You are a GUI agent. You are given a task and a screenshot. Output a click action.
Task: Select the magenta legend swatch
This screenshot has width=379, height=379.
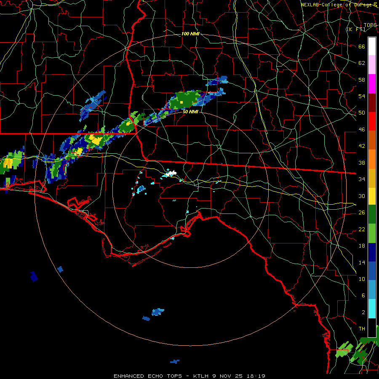372,84
